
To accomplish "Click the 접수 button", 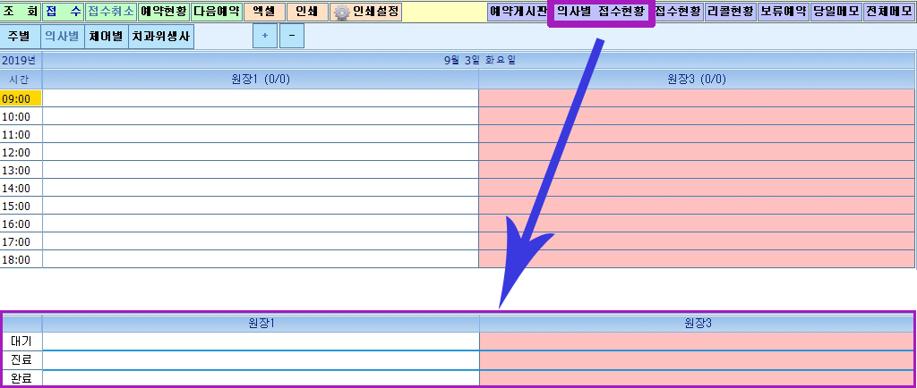I will point(64,12).
